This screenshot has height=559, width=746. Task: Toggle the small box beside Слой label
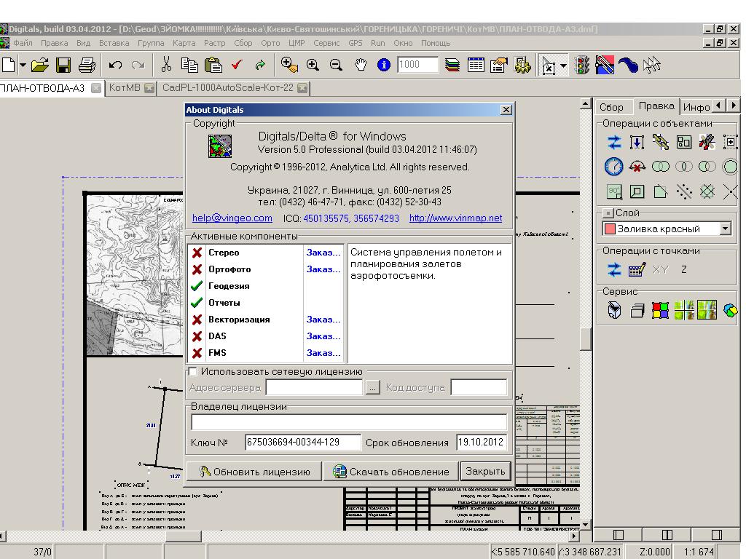[608, 213]
